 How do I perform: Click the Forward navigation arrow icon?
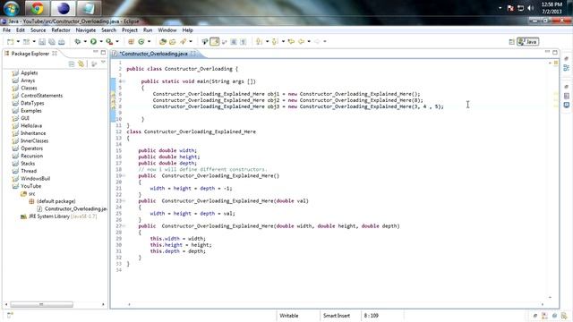[x=317, y=42]
